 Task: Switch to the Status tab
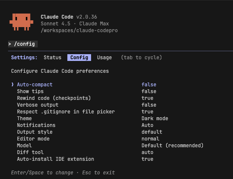point(53,58)
